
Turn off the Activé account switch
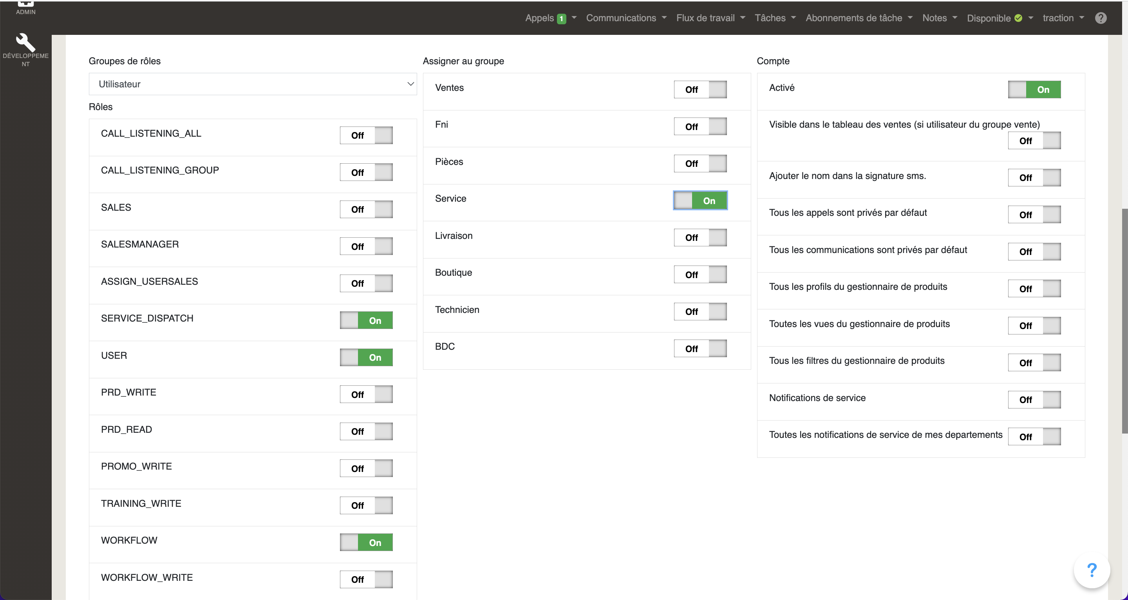pyautogui.click(x=1034, y=89)
